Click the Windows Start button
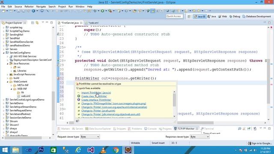The image size is (274, 154). coord(5,150)
